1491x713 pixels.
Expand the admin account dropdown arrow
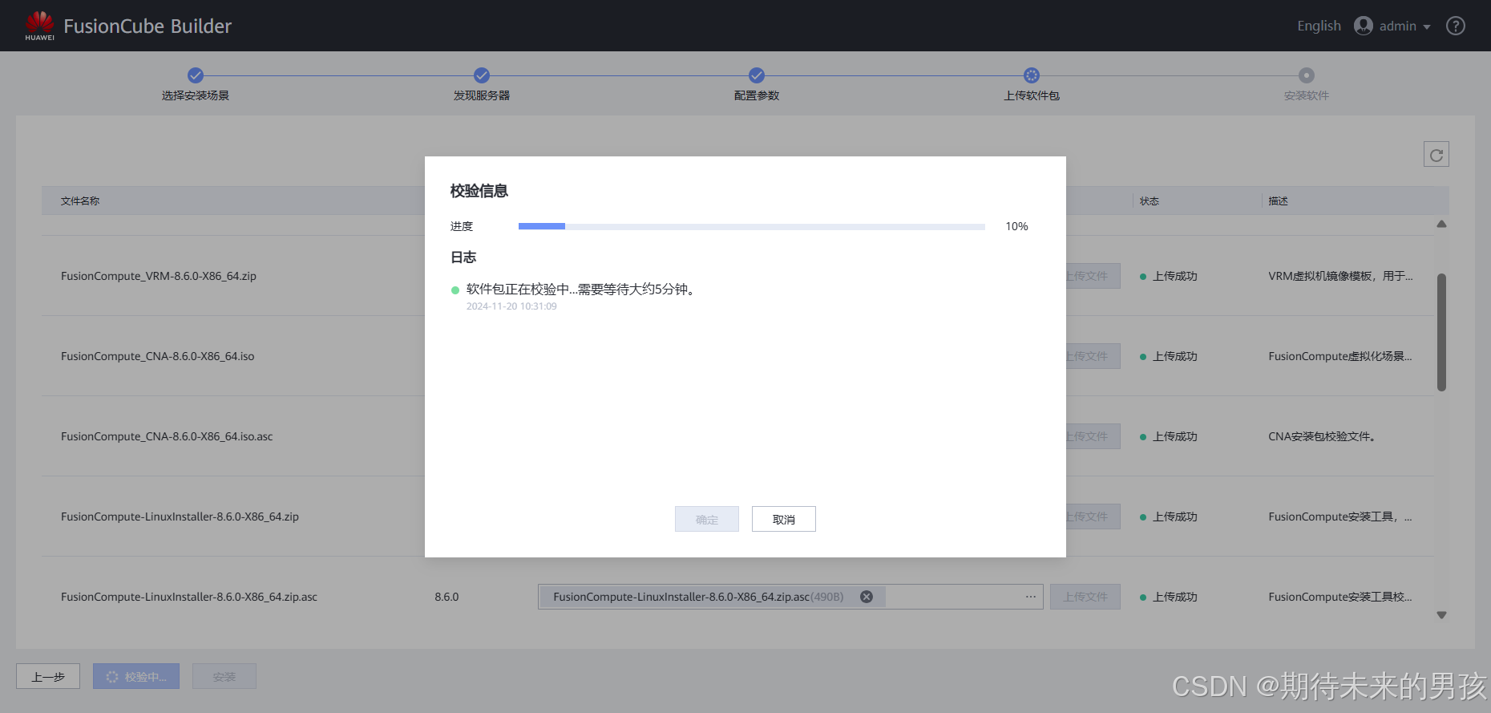[x=1427, y=27]
